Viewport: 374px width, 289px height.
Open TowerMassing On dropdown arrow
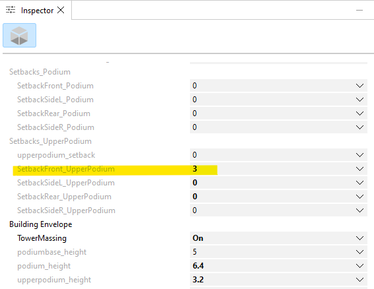pos(359,238)
